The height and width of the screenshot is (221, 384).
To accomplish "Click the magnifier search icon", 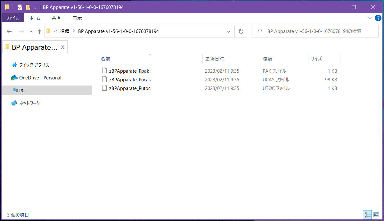I will [x=259, y=31].
